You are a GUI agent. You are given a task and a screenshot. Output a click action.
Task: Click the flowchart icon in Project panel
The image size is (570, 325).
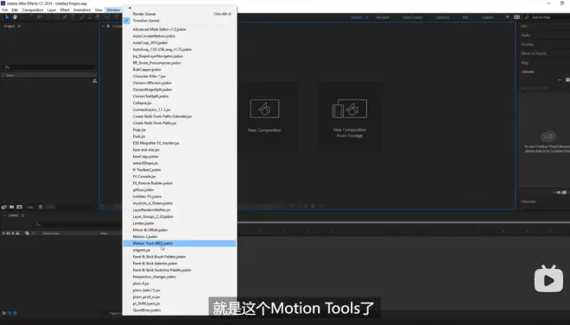[94, 81]
